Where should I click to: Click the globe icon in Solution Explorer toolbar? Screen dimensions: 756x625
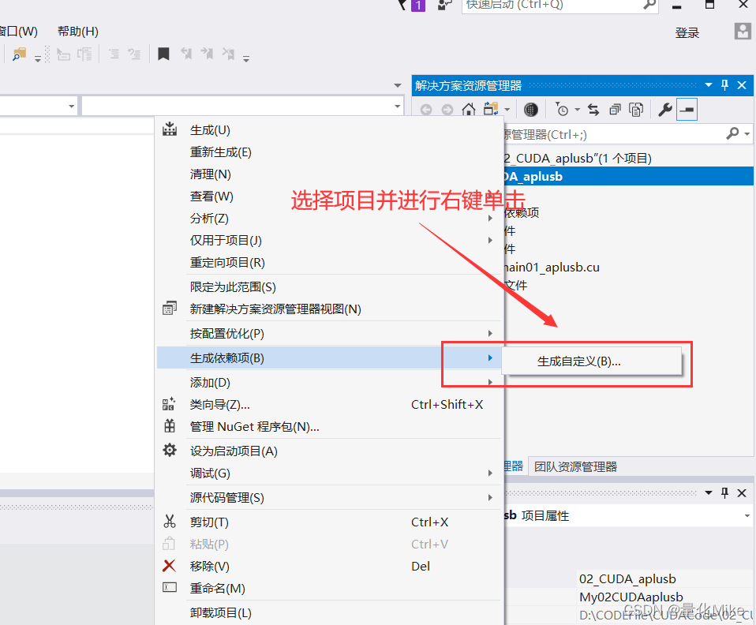click(531, 109)
